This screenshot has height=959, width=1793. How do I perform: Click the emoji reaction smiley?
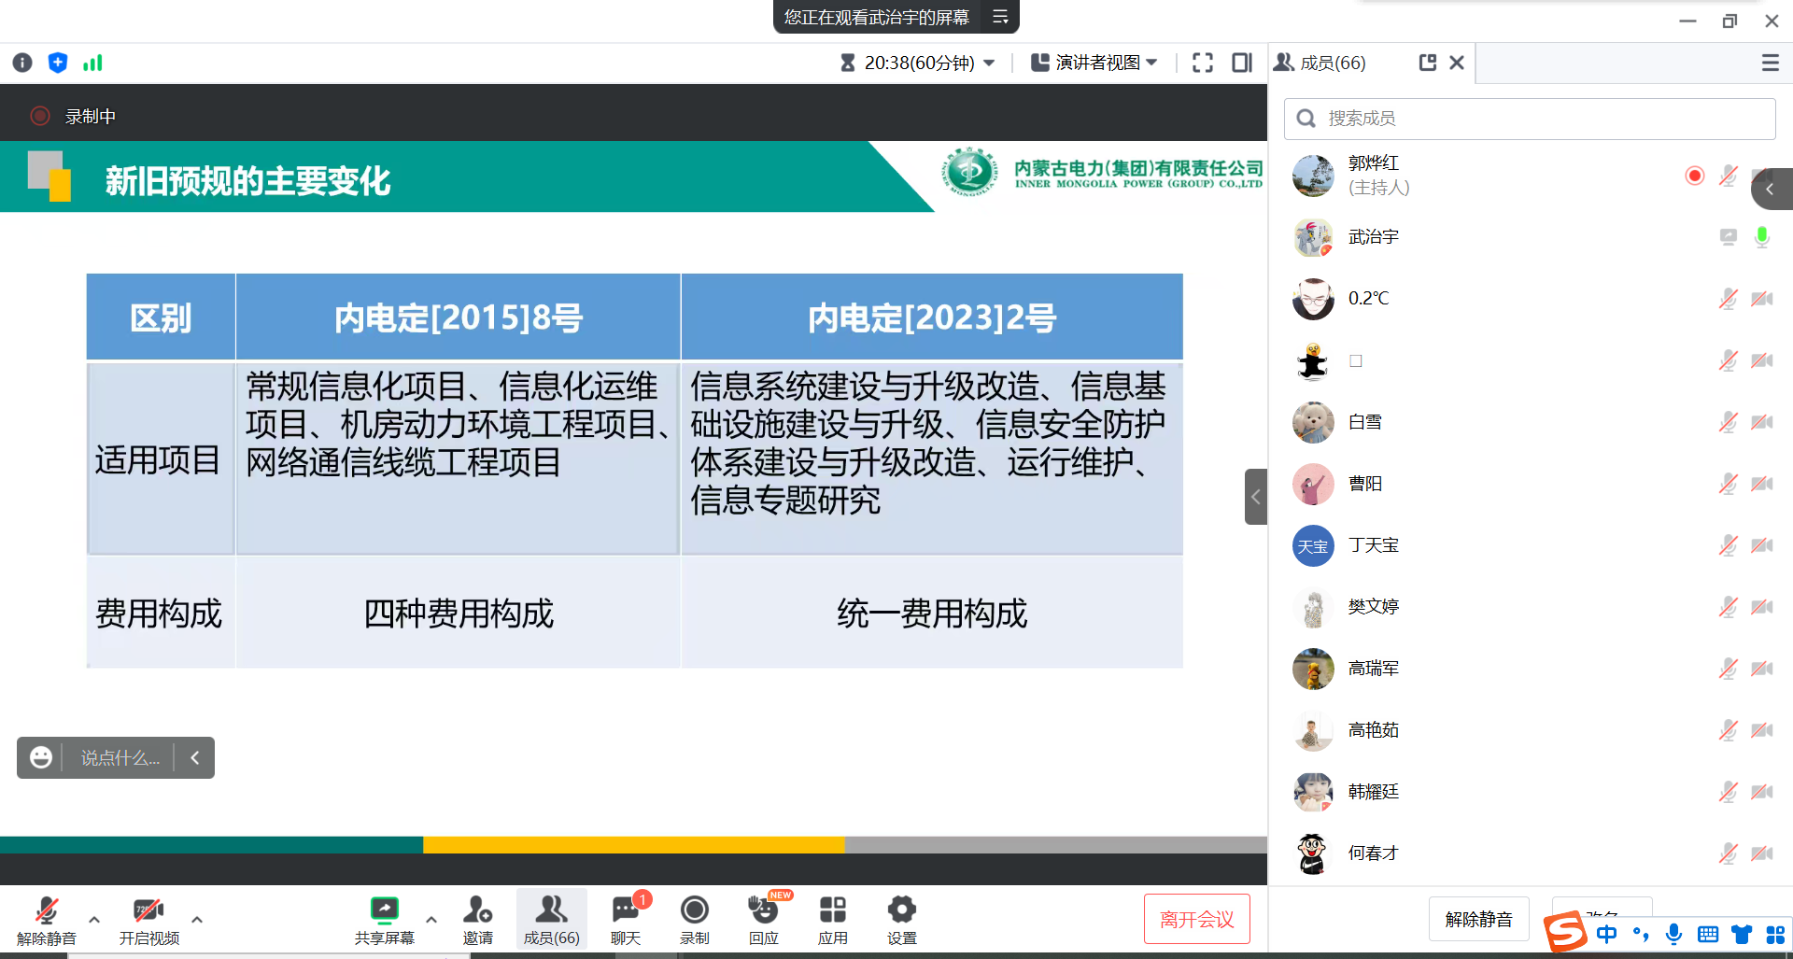40,757
